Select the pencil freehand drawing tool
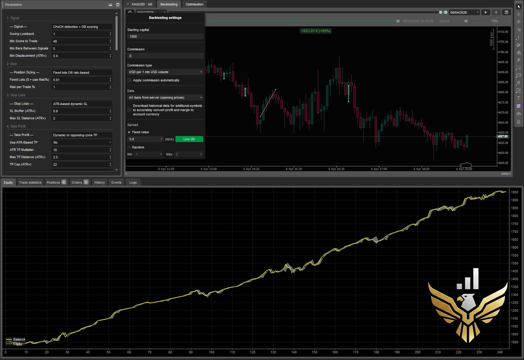 [519, 45]
